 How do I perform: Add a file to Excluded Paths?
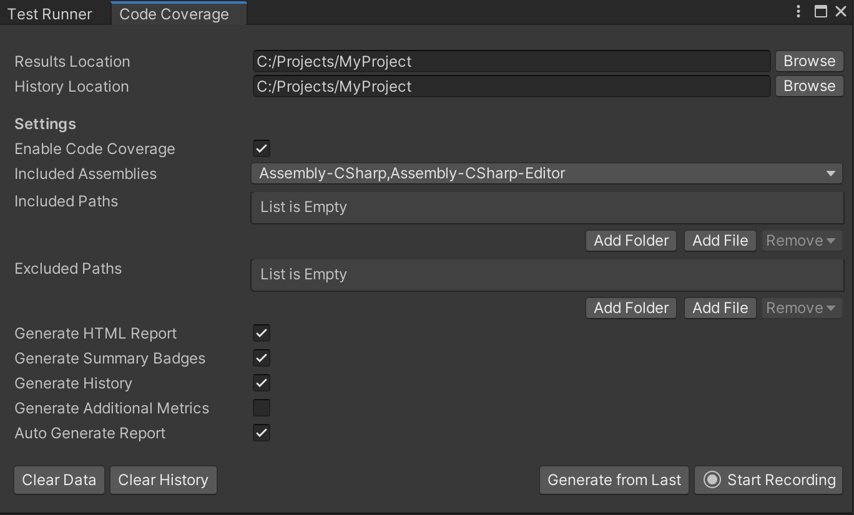pos(720,307)
